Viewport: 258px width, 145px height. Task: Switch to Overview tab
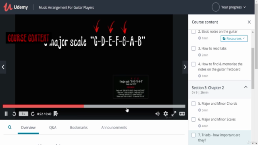pos(28,128)
